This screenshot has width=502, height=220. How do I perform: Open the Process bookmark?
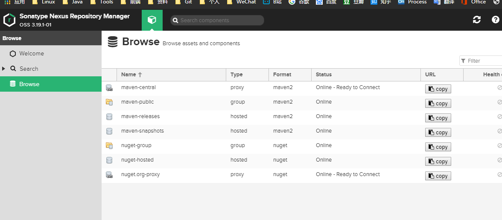click(412, 2)
